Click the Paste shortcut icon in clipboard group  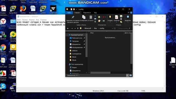coord(95,21)
